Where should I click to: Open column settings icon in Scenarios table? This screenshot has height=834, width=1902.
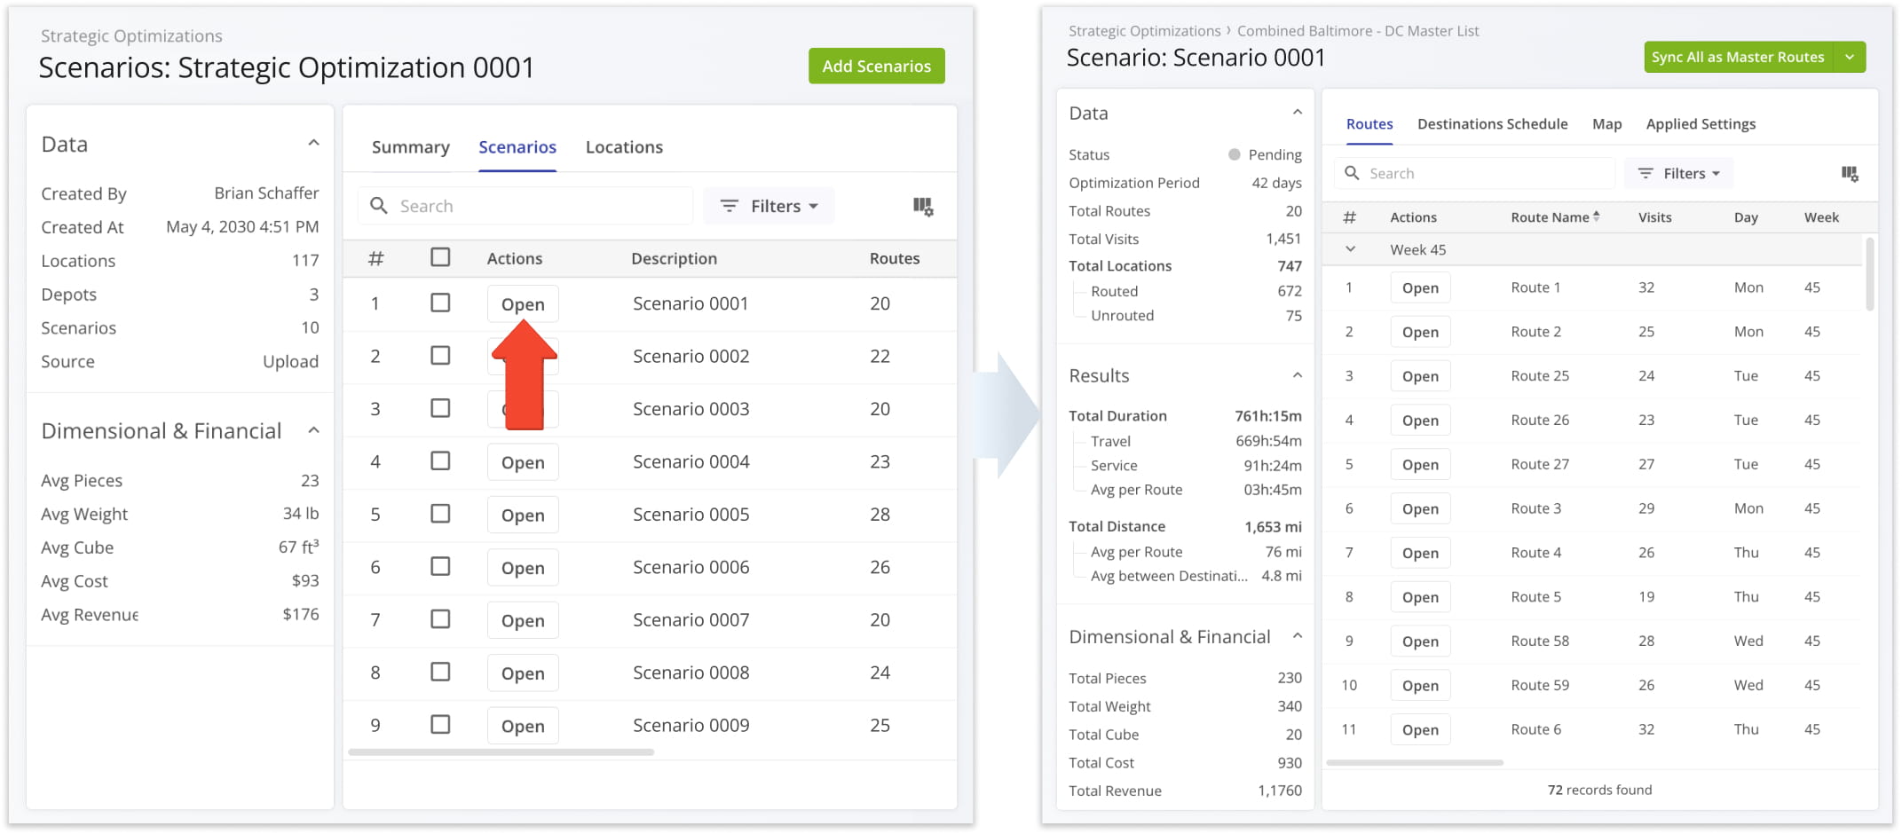point(922,207)
